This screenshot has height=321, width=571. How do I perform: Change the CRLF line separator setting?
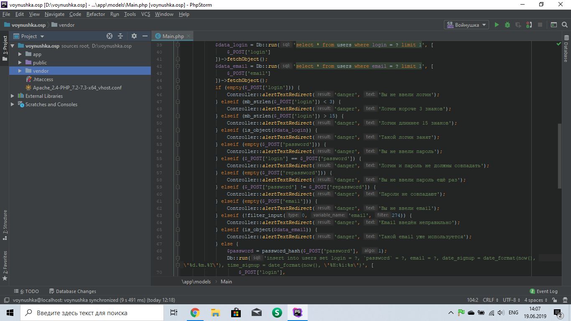(490, 300)
